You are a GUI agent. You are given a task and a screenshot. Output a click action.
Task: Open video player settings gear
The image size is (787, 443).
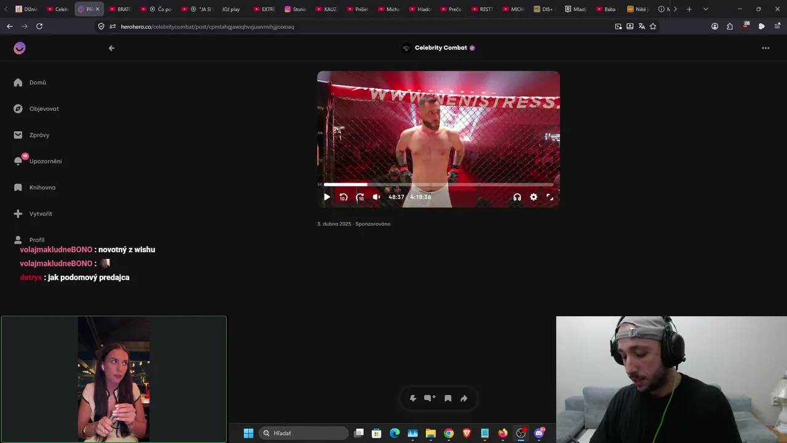[x=534, y=197]
